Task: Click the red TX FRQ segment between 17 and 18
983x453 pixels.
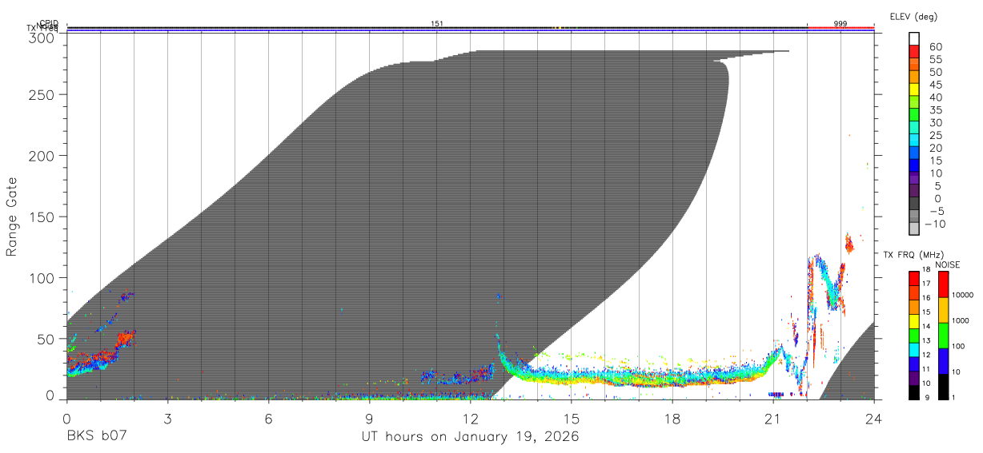Action: [914, 277]
